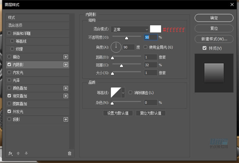Image resolution: width=239 pixels, height=163 pixels.
Task: Click the 确定 button
Action: pyautogui.click(x=214, y=18)
